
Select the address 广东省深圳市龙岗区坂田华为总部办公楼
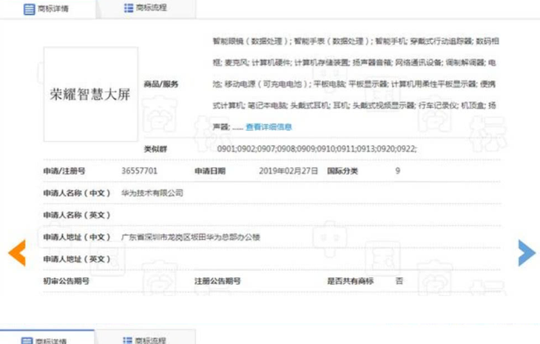[x=190, y=237]
